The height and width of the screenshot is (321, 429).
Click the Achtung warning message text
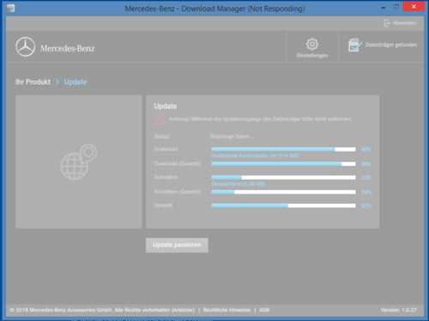click(x=260, y=119)
